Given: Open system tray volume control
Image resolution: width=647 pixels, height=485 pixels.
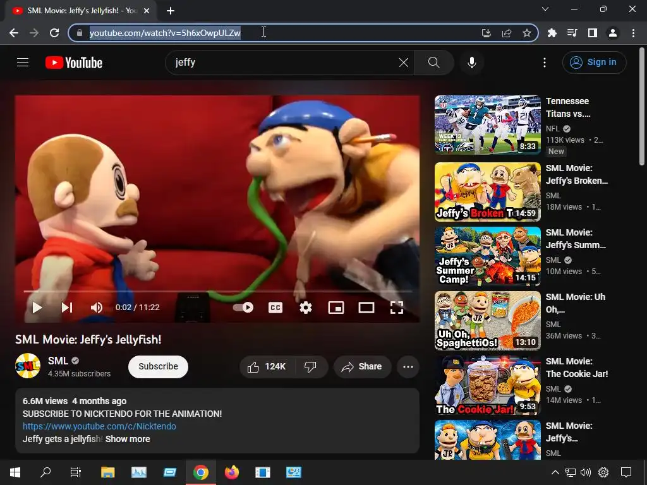Looking at the screenshot, I should (x=586, y=472).
